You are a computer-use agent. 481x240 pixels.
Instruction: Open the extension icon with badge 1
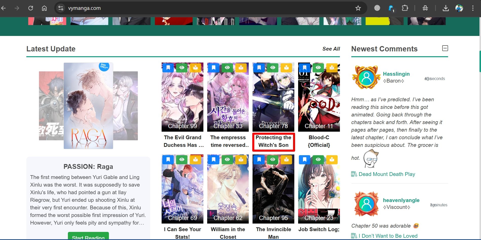(x=391, y=8)
